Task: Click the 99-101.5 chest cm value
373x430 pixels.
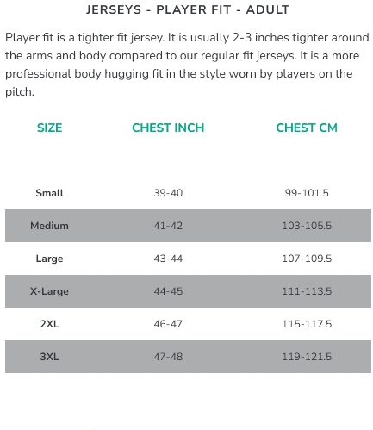Action: click(307, 193)
